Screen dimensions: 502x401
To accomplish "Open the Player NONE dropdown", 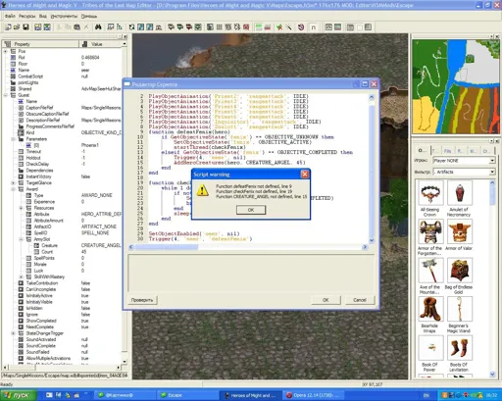I will 492,161.
